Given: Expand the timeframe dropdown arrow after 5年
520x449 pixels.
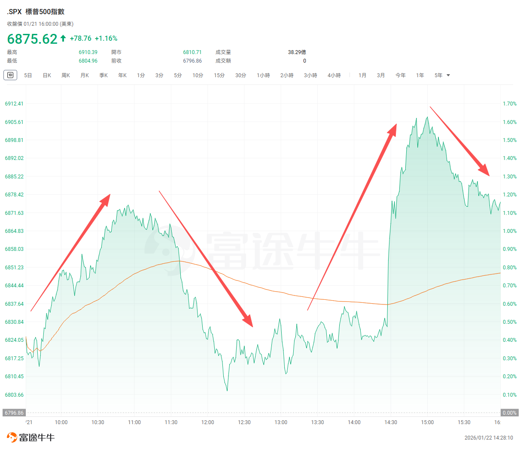Looking at the screenshot, I should (x=448, y=75).
